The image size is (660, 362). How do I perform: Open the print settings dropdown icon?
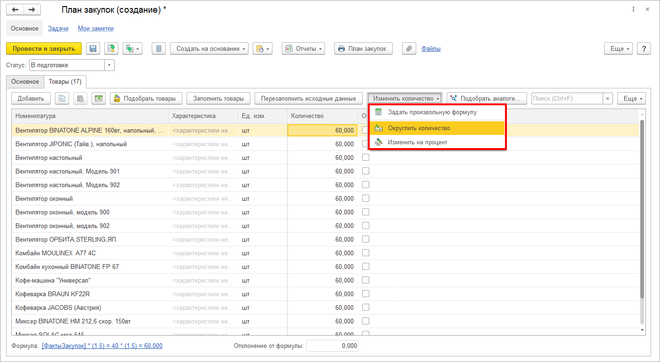click(x=263, y=48)
